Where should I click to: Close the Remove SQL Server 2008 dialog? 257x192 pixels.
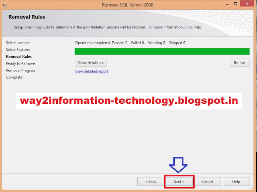[247, 4]
